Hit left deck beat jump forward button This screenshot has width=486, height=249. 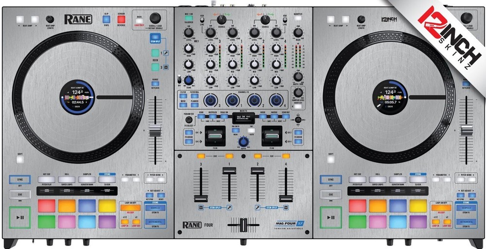[35, 19]
